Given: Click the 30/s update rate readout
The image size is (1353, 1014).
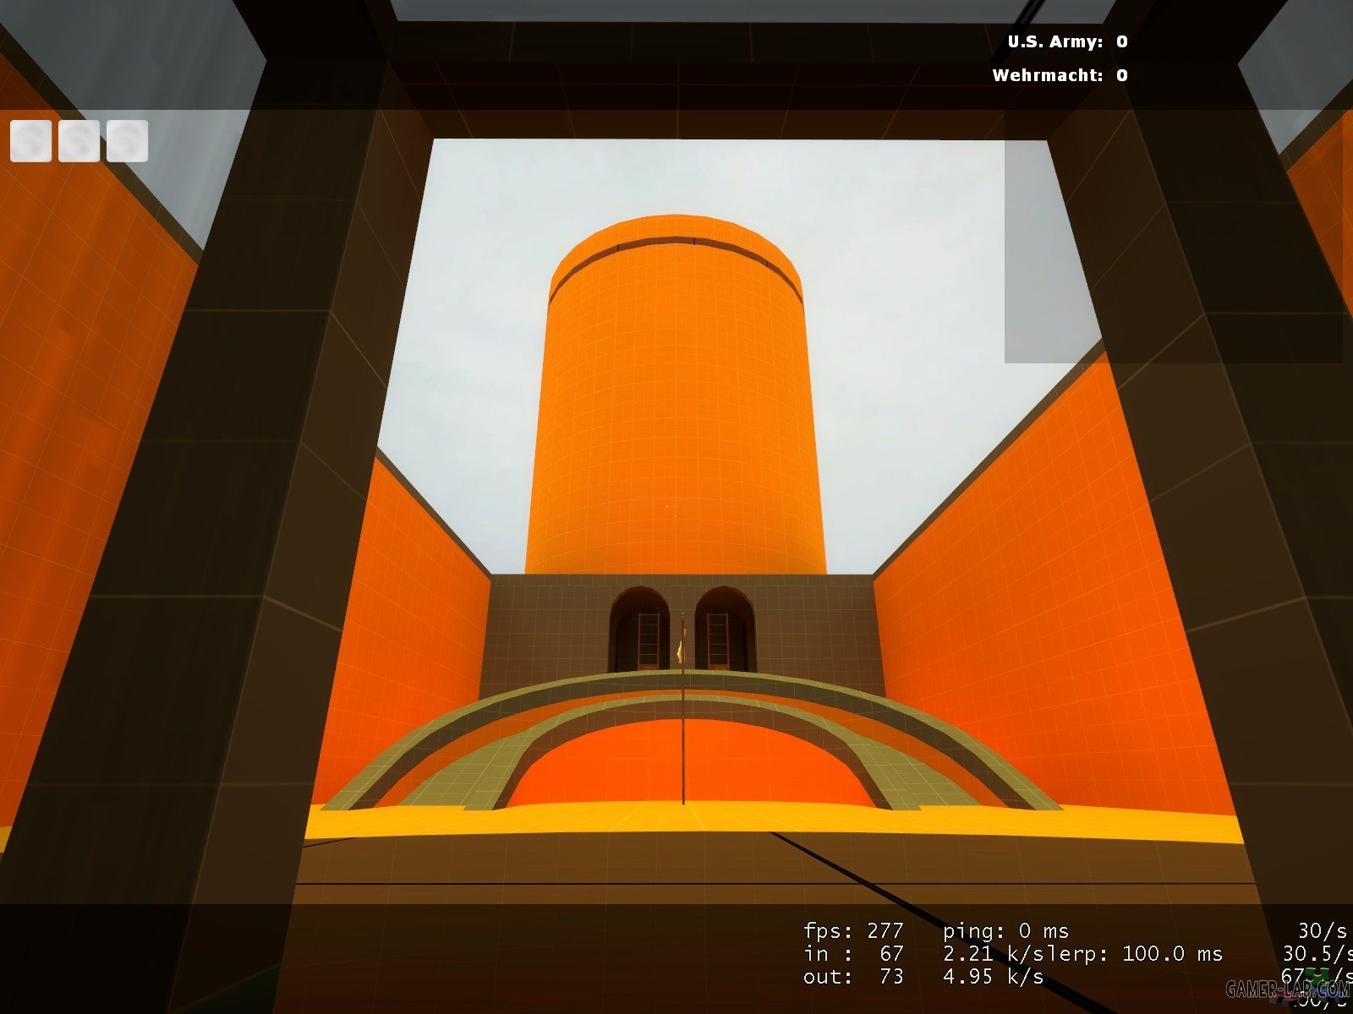Looking at the screenshot, I should [x=1321, y=931].
